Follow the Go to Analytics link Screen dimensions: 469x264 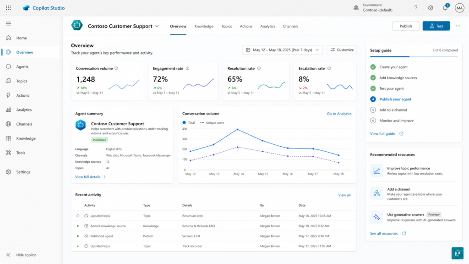[x=339, y=114]
